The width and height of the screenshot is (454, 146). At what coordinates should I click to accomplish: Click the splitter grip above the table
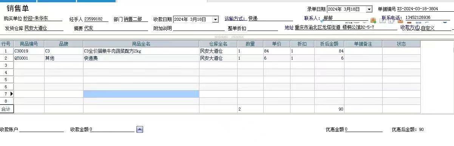tap(229, 37)
